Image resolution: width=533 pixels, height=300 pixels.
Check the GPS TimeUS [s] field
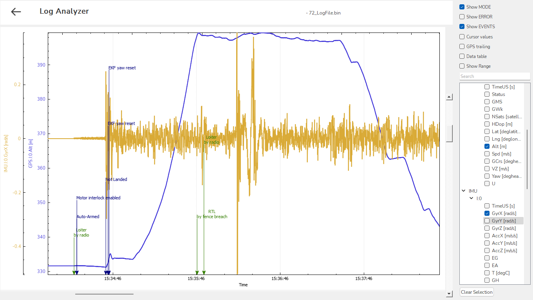[x=487, y=87]
